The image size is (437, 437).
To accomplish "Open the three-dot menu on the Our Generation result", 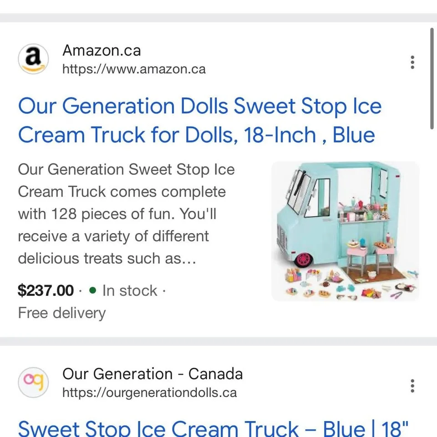I will 412,386.
